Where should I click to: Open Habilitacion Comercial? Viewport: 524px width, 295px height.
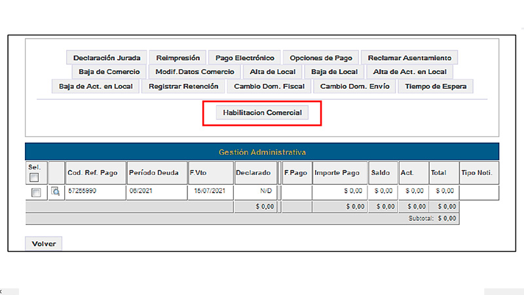tap(262, 113)
